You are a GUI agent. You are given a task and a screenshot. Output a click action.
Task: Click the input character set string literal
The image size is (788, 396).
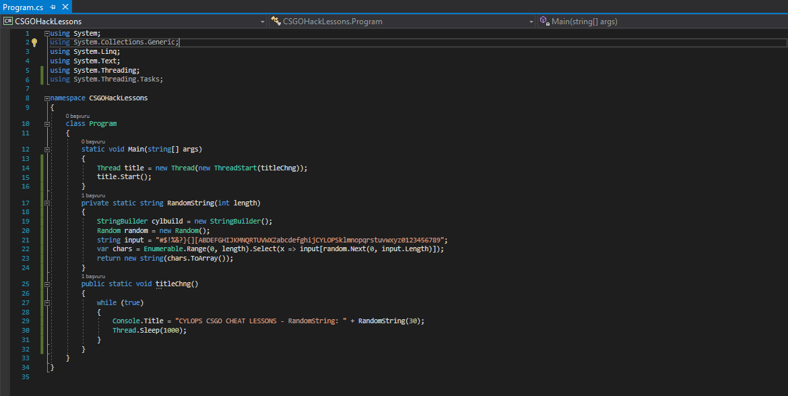coord(302,240)
